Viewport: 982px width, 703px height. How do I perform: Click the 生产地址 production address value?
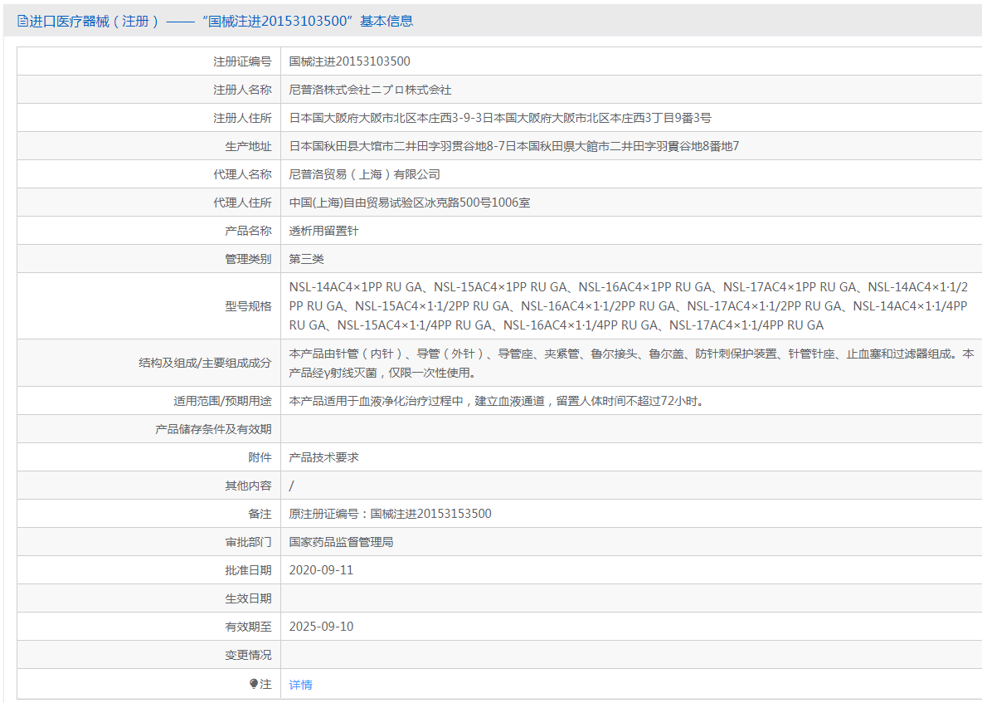click(513, 146)
